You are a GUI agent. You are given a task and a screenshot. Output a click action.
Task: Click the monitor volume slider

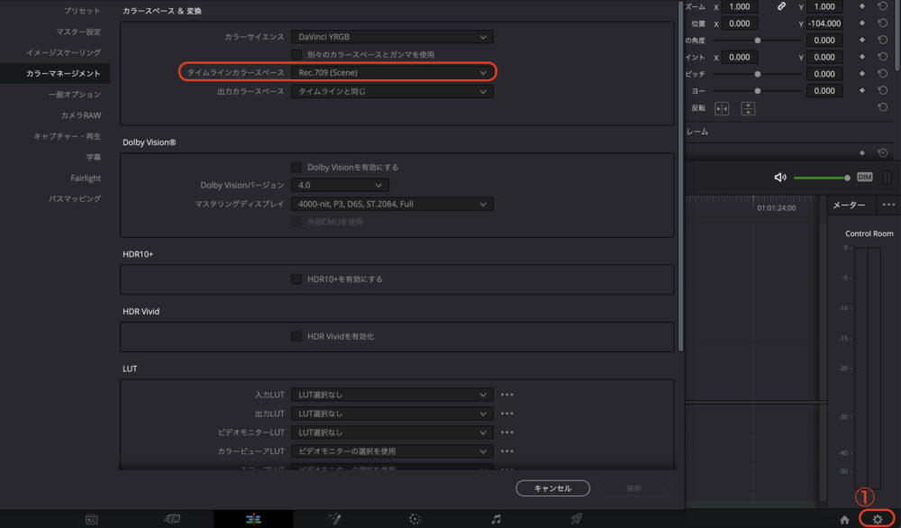821,178
